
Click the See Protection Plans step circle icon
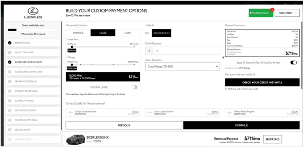[x=10, y=82]
